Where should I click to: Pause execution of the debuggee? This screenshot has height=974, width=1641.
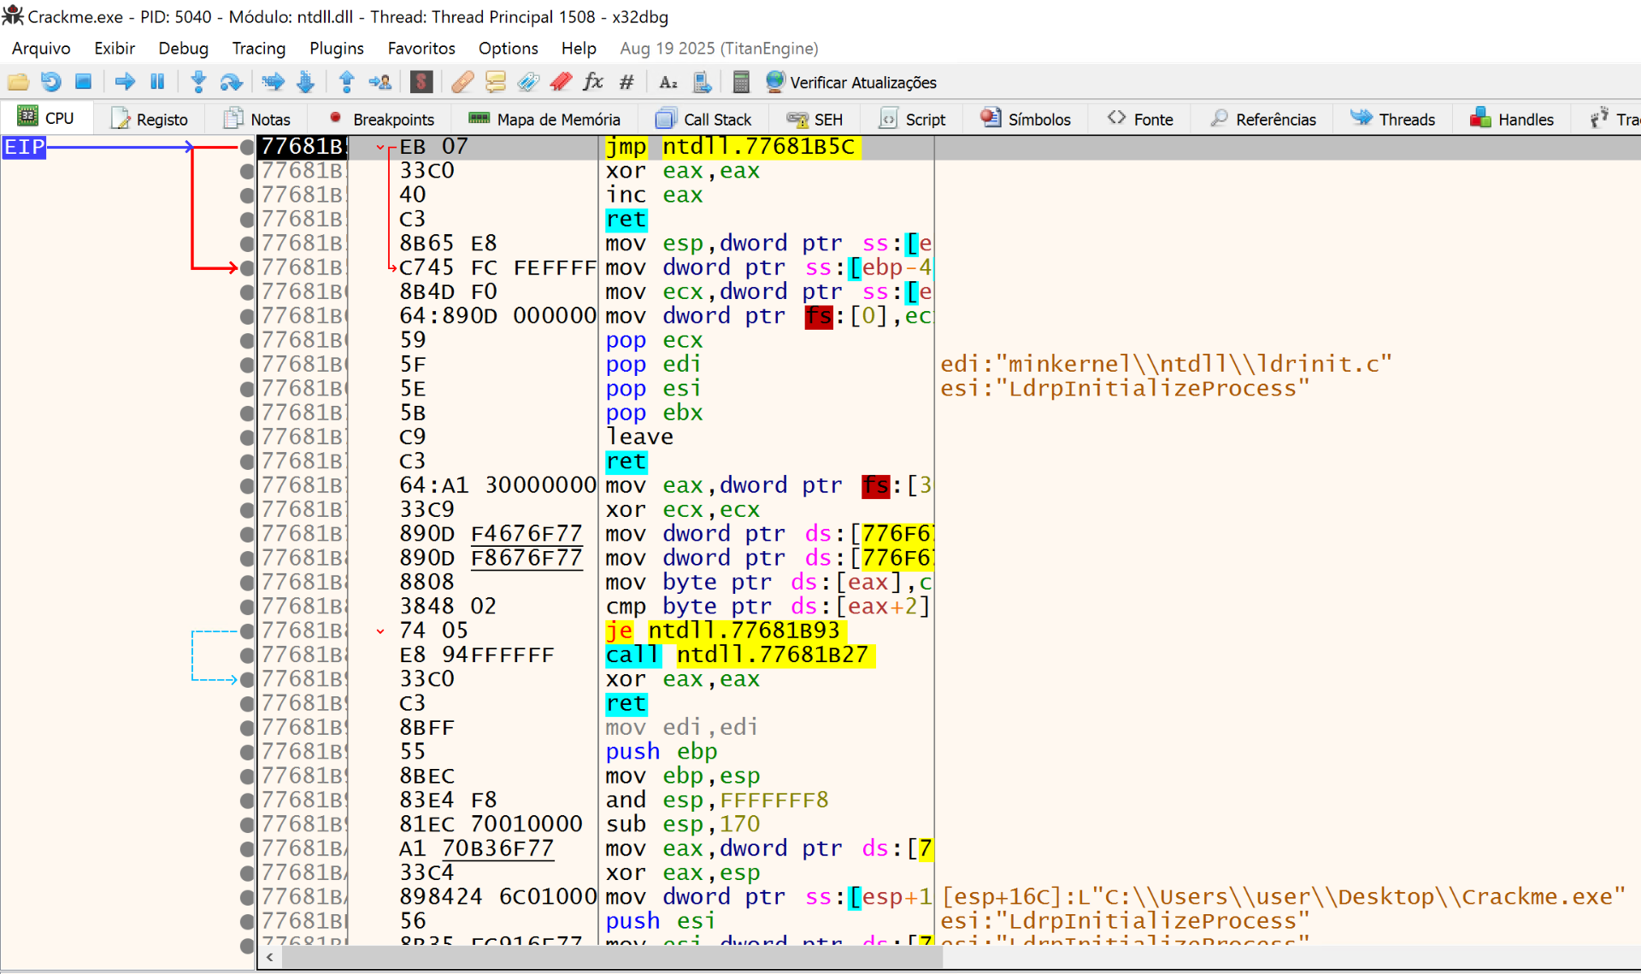[x=157, y=82]
